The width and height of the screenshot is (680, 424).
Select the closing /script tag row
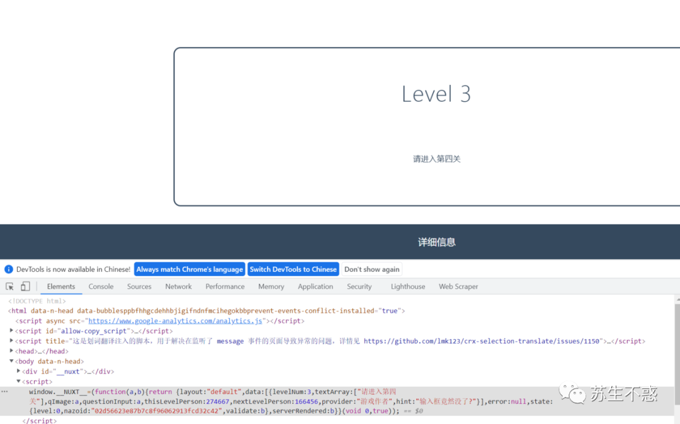[x=39, y=420]
